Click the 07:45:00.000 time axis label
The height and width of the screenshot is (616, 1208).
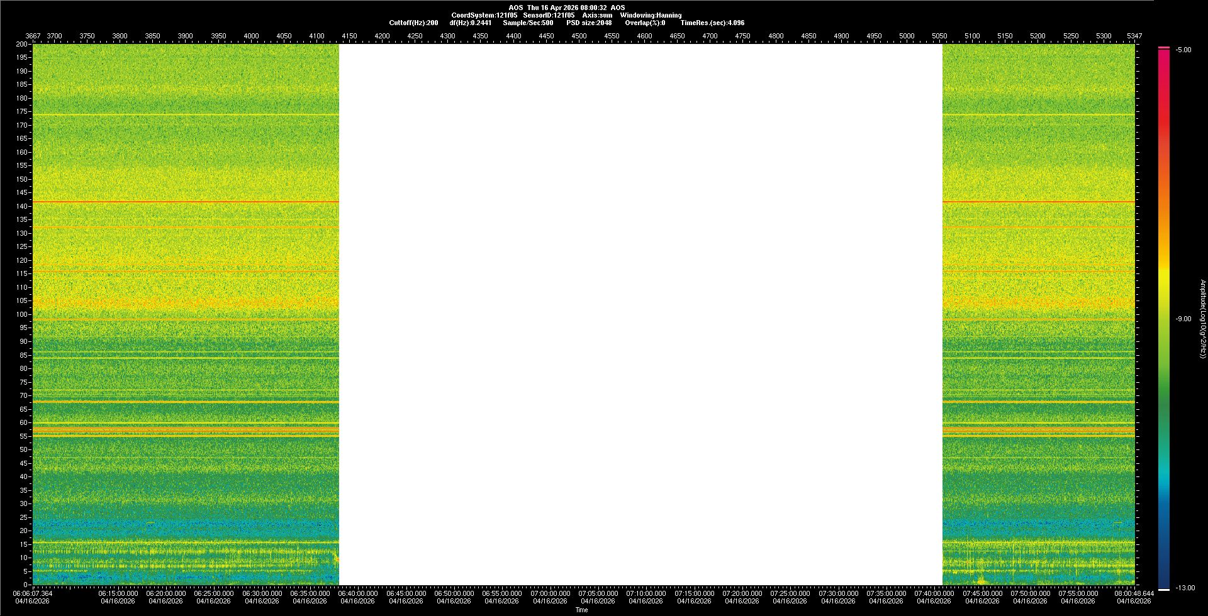click(x=982, y=593)
